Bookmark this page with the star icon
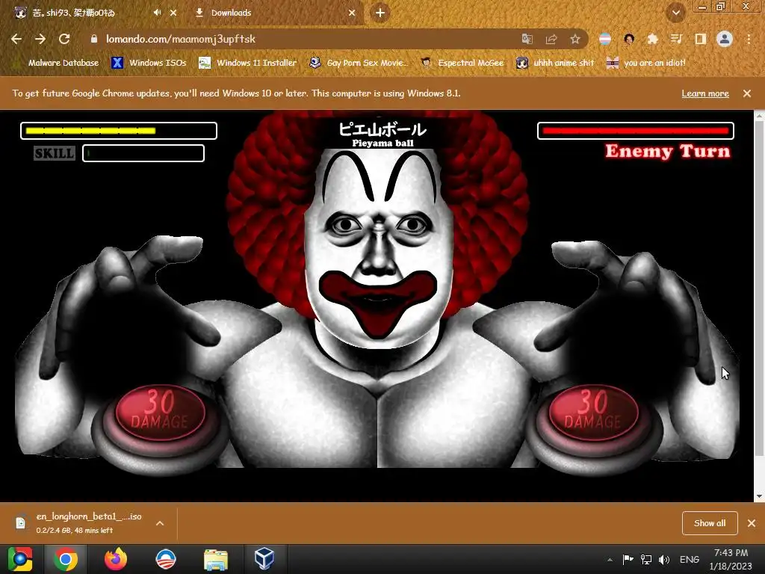Screen dimensions: 765x574 575,39
